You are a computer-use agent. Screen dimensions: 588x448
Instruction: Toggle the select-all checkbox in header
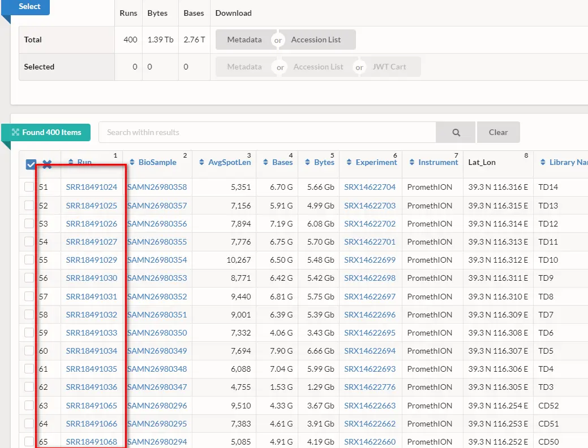coord(31,164)
